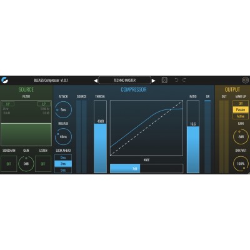This screenshot has height=250, width=250.
Task: Click the RELEASE 46ms knob
Action: (x=63, y=137)
